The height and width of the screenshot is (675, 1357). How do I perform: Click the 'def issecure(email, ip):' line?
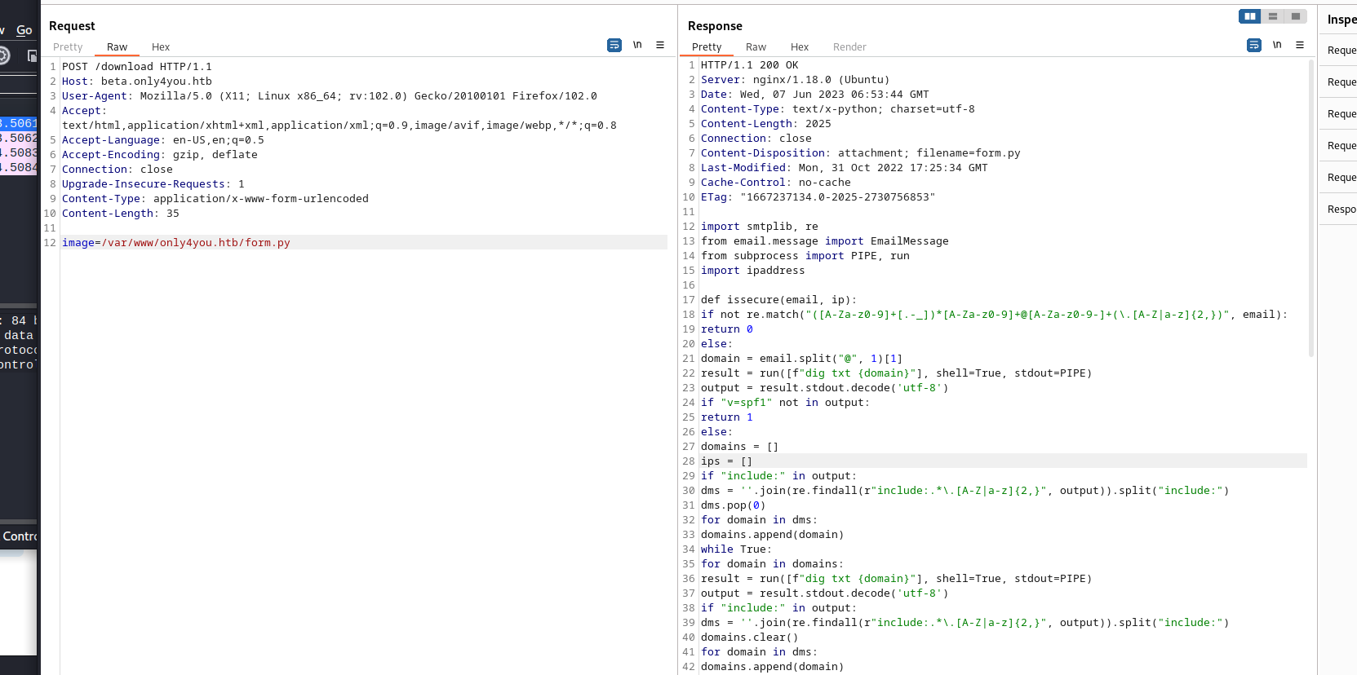(x=778, y=300)
